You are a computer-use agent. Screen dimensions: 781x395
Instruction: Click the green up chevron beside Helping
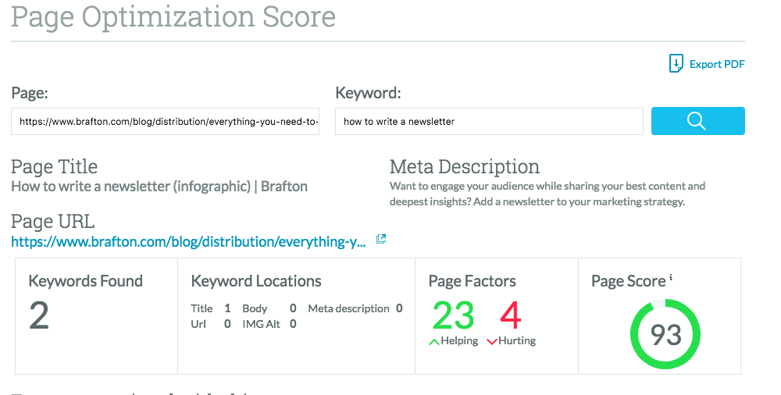(x=433, y=341)
